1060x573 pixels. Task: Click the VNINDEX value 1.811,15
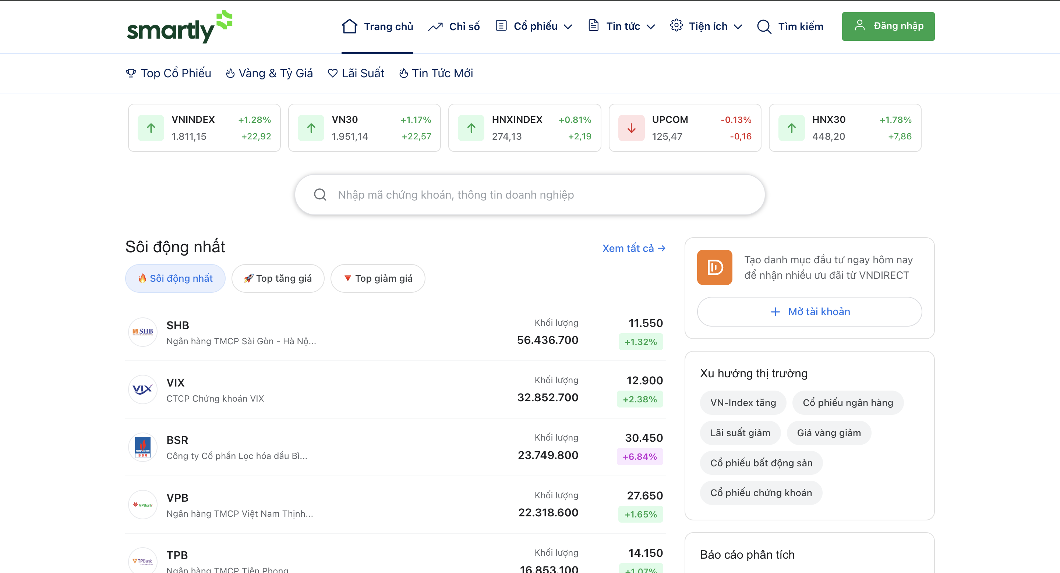pyautogui.click(x=189, y=136)
